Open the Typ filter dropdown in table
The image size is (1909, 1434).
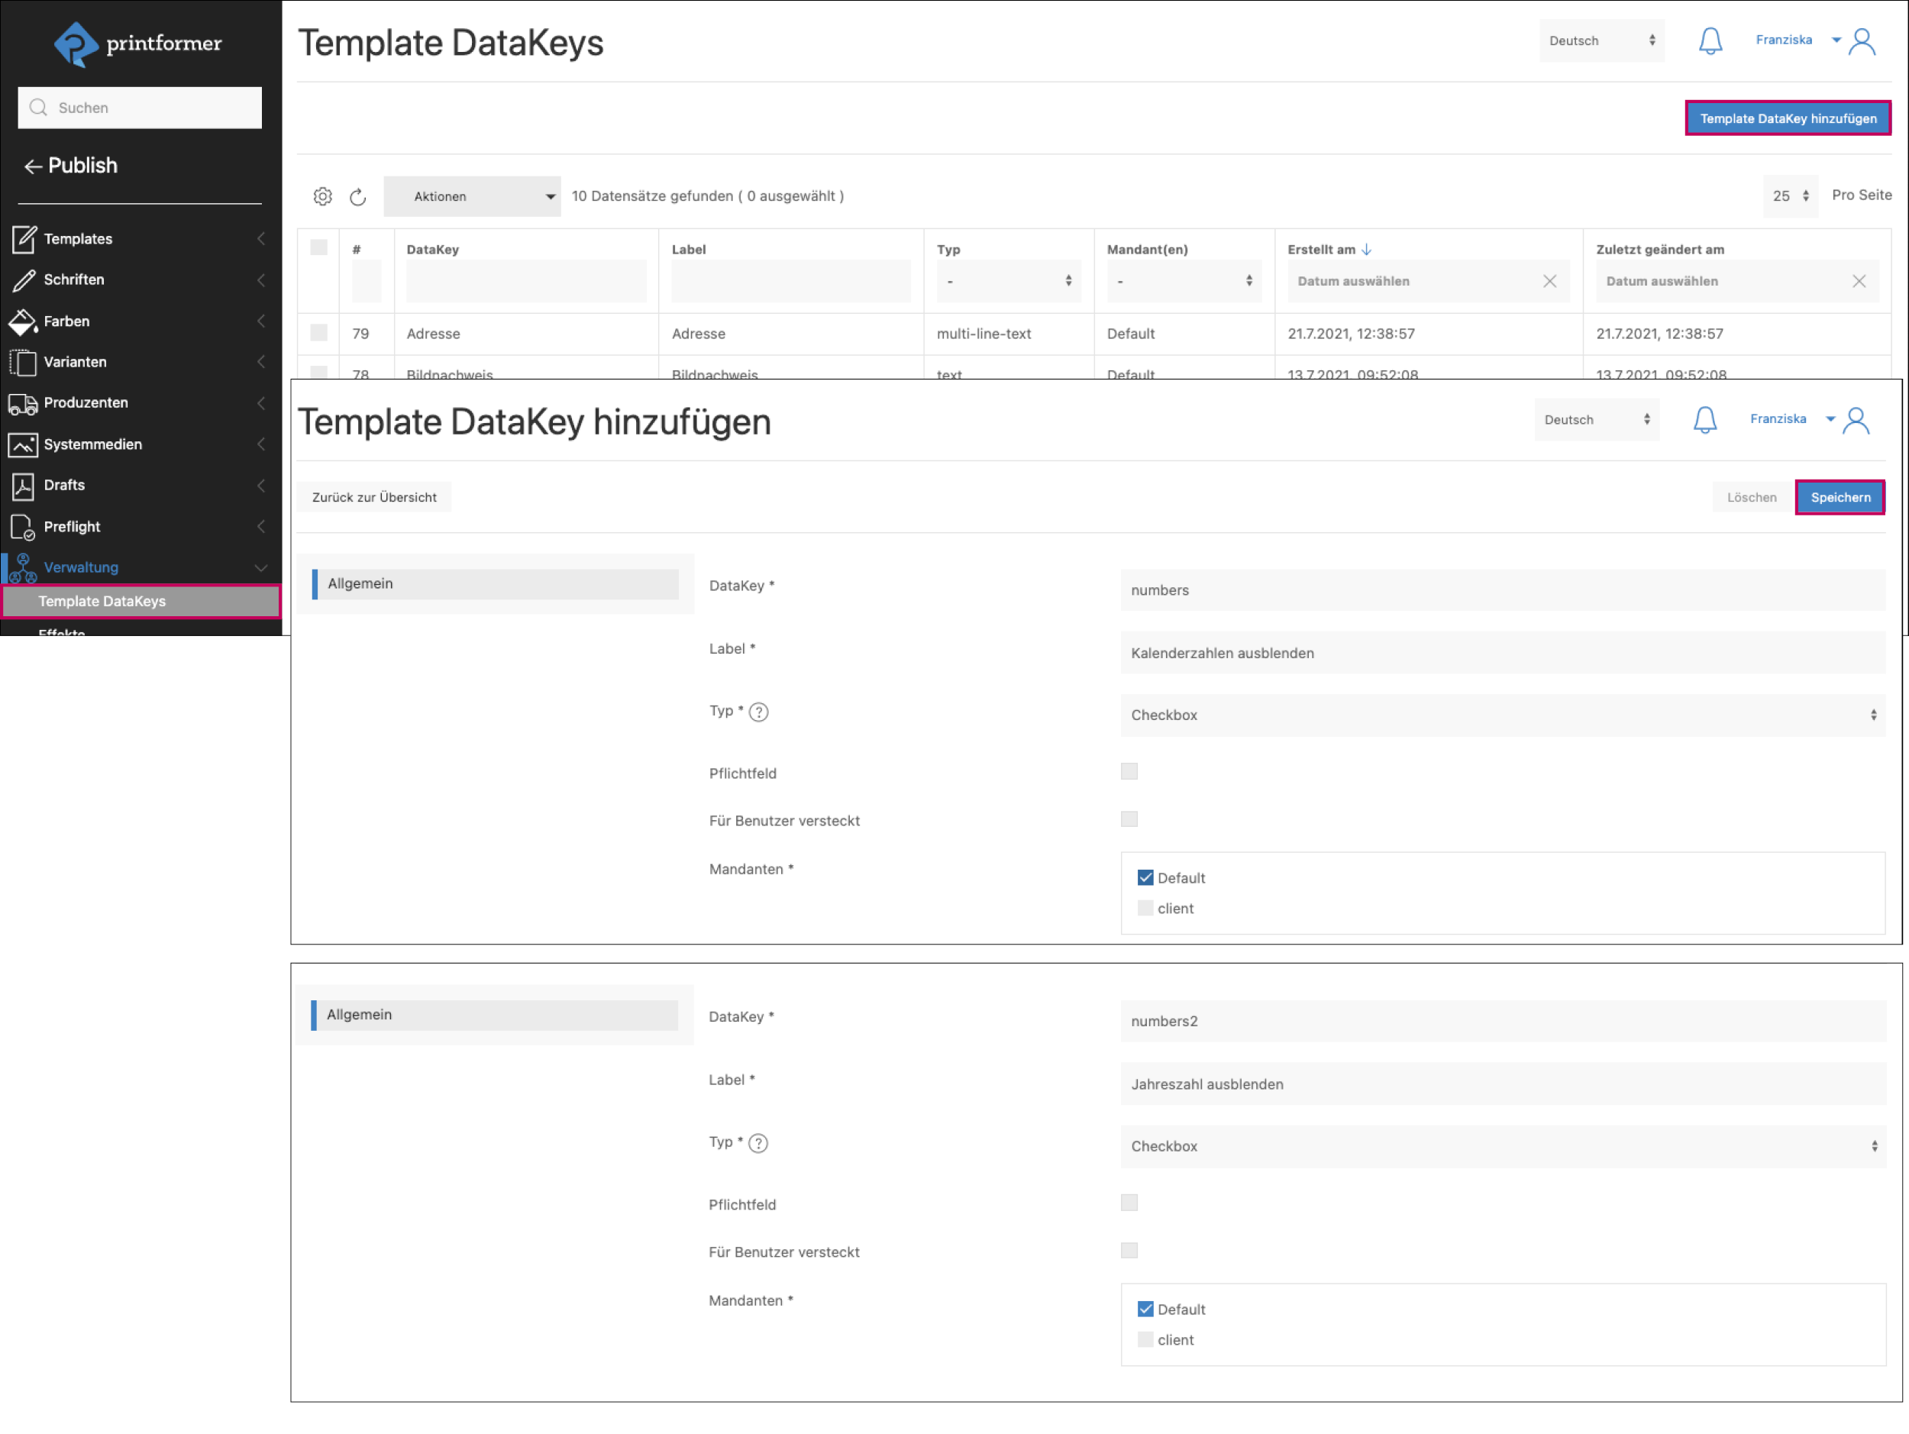(x=1008, y=281)
